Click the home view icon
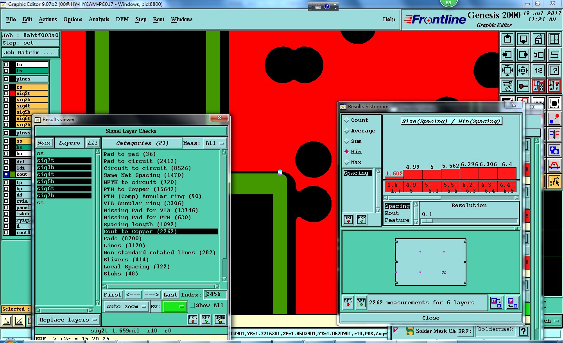The width and height of the screenshot is (563, 343). coord(539,39)
